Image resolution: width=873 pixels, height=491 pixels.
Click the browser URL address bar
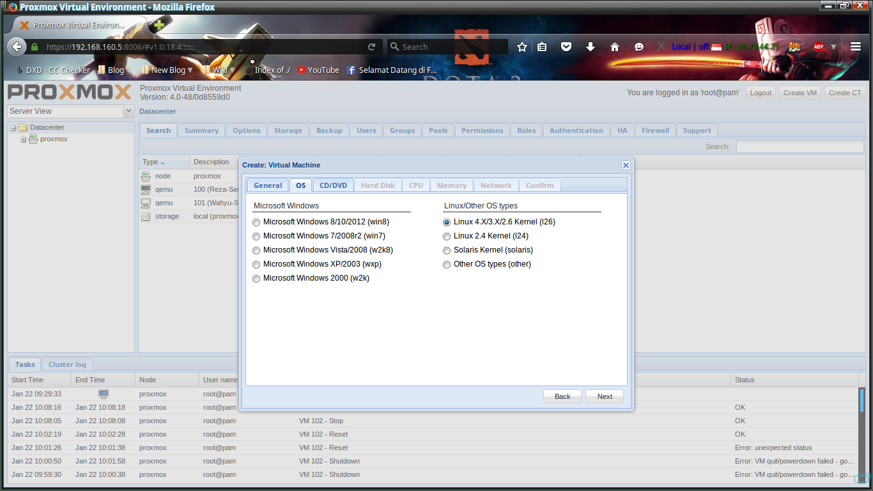point(205,47)
